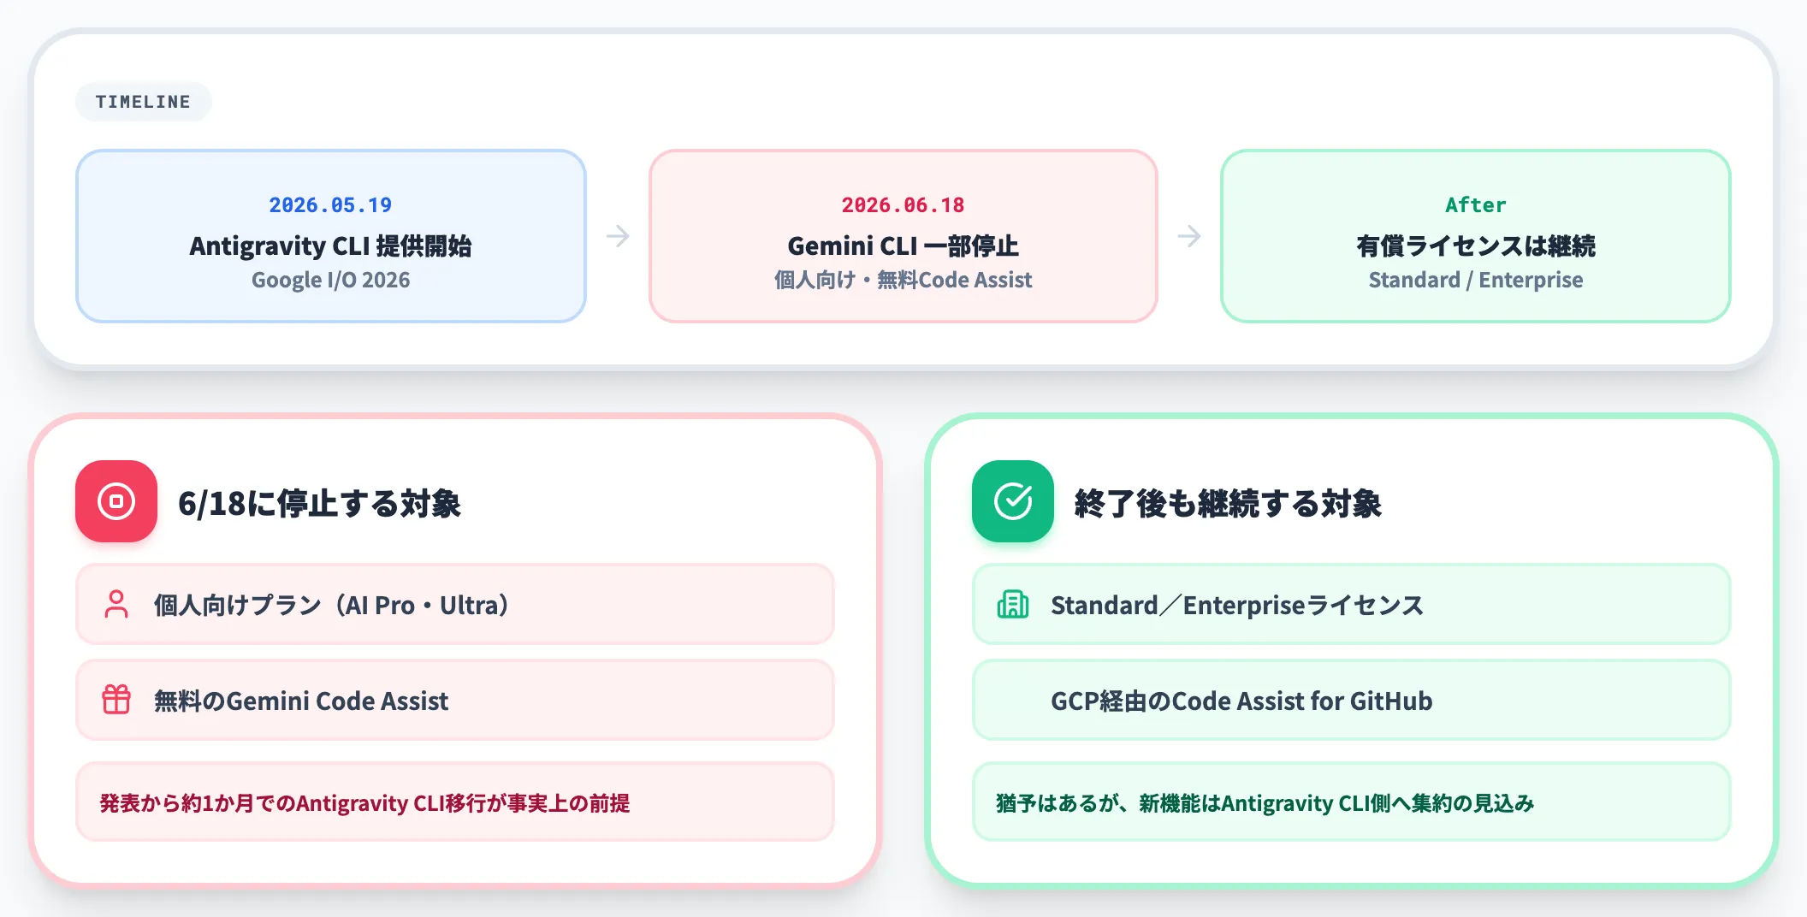Click the Gemini CLI 一部停止 title
Viewport: 1807px width, 917px height.
[903, 246]
